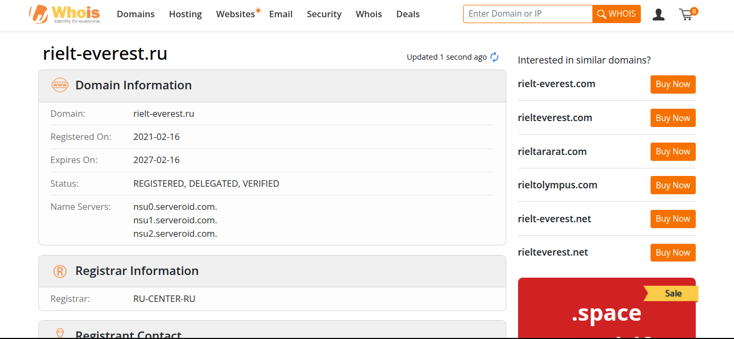
Task: Click the orange WHOIS search button
Action: click(617, 14)
